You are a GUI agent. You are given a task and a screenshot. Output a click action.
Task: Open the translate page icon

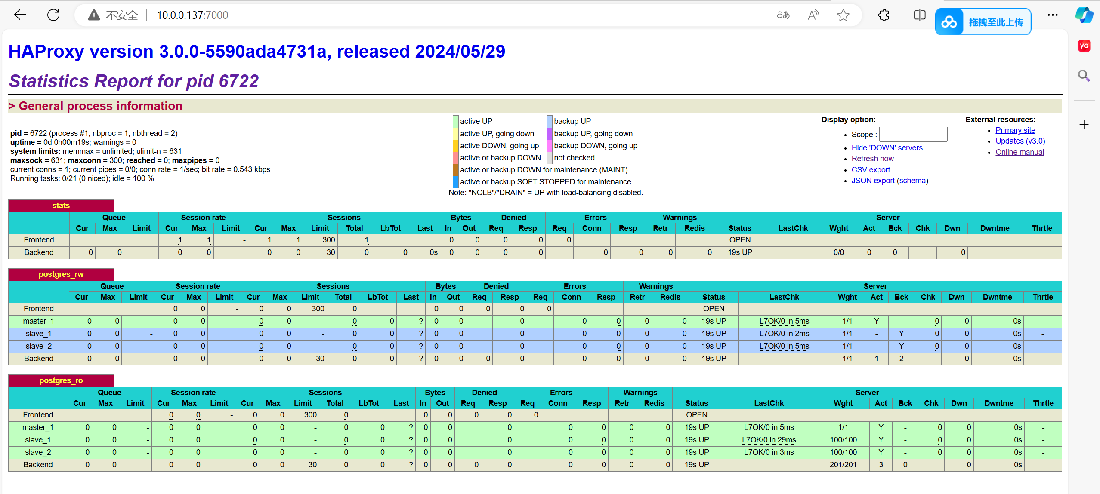(783, 15)
